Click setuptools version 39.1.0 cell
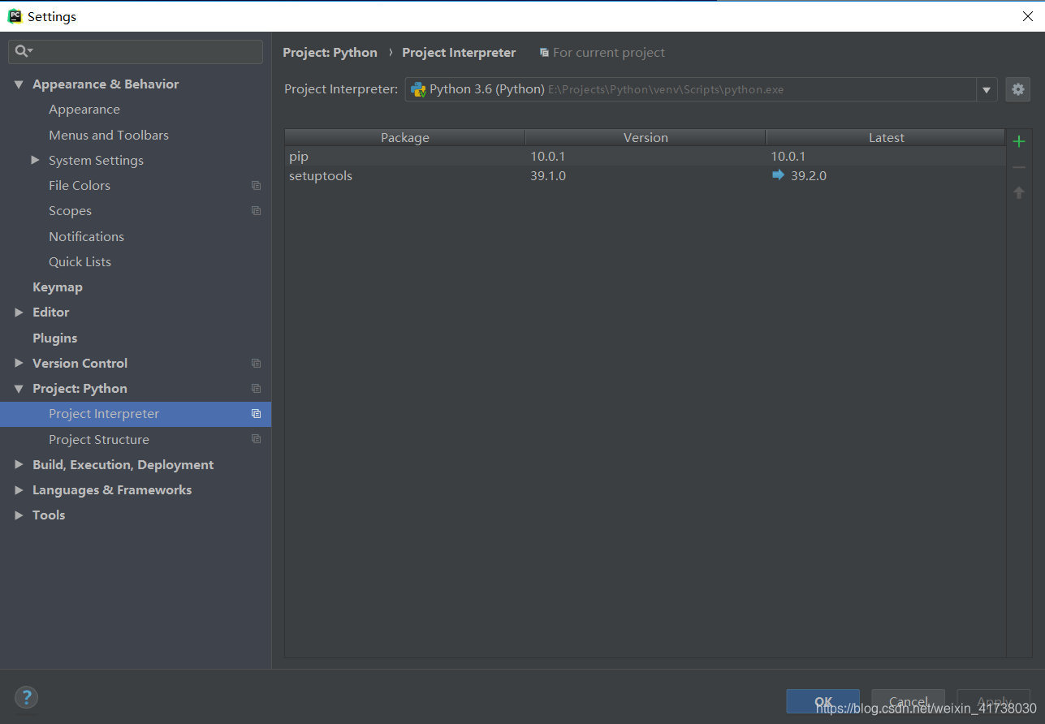The width and height of the screenshot is (1045, 724). click(548, 176)
